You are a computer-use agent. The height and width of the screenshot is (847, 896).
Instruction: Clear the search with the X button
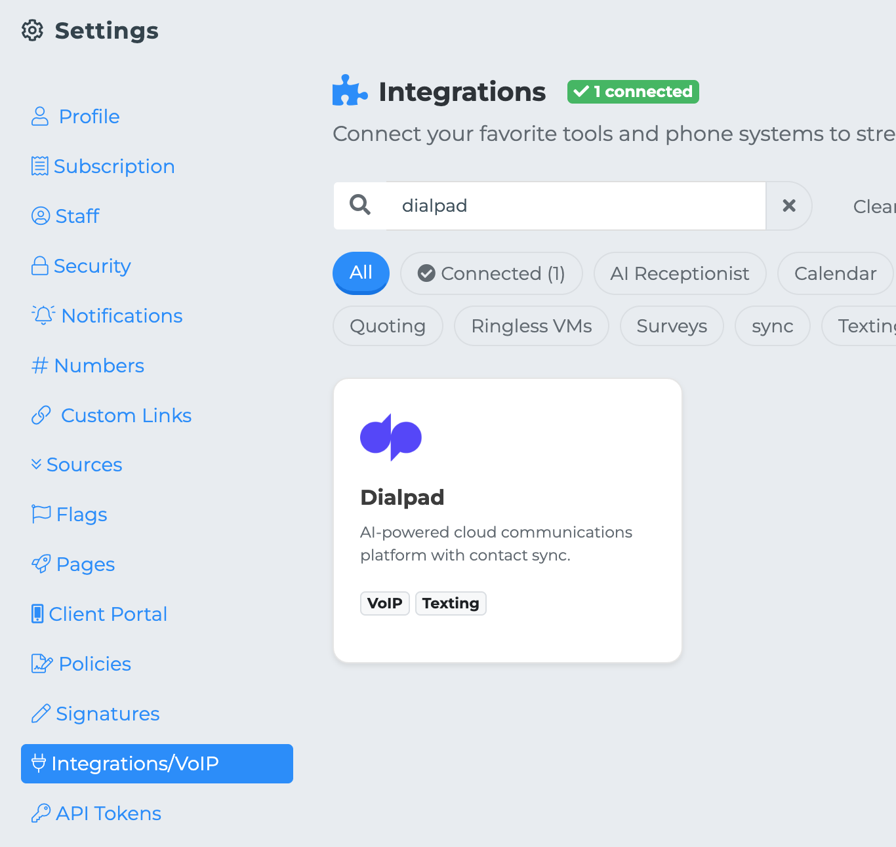tap(789, 206)
